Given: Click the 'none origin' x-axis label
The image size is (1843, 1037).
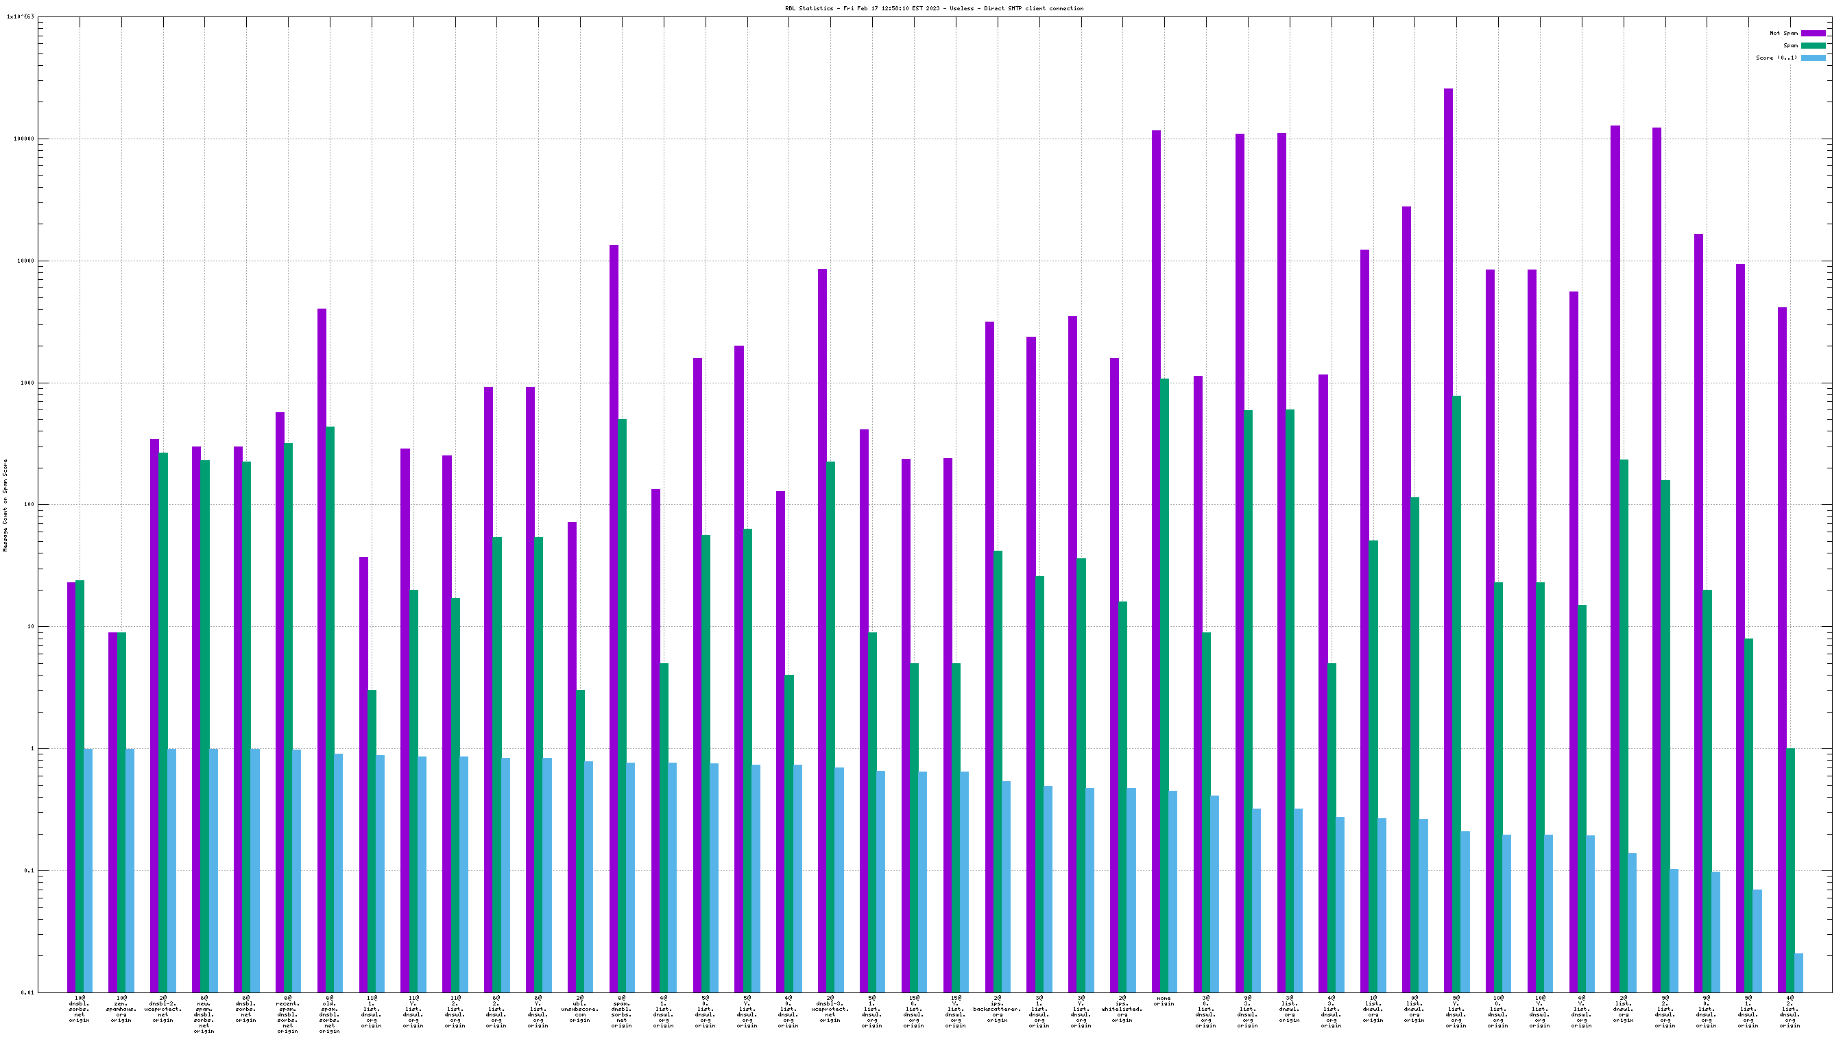Looking at the screenshot, I should [x=1164, y=1001].
